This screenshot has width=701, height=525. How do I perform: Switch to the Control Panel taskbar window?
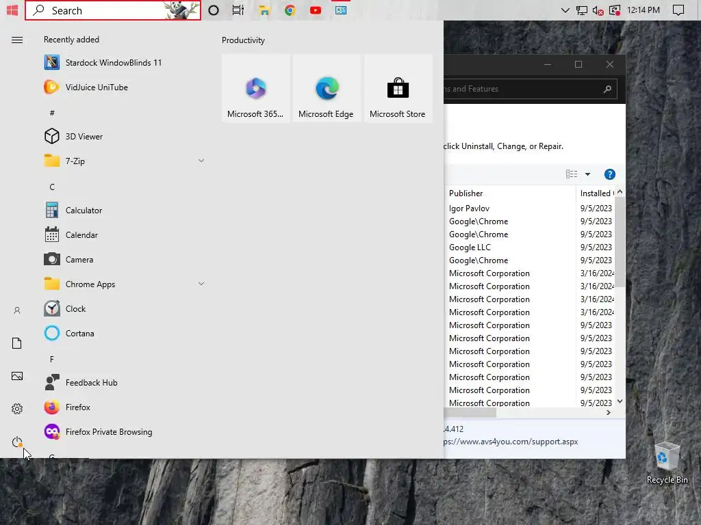pyautogui.click(x=341, y=10)
